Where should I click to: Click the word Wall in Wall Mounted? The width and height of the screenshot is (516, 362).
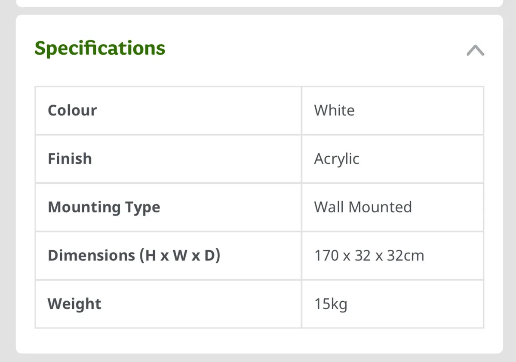(x=329, y=207)
